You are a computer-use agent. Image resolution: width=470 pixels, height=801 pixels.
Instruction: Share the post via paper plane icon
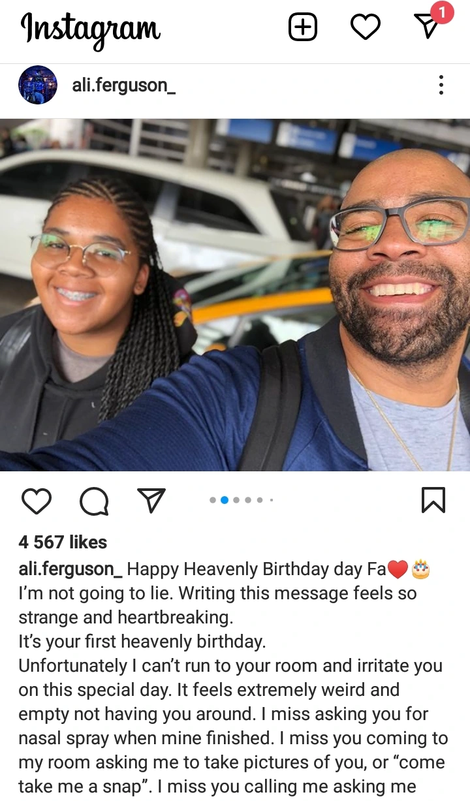point(151,500)
